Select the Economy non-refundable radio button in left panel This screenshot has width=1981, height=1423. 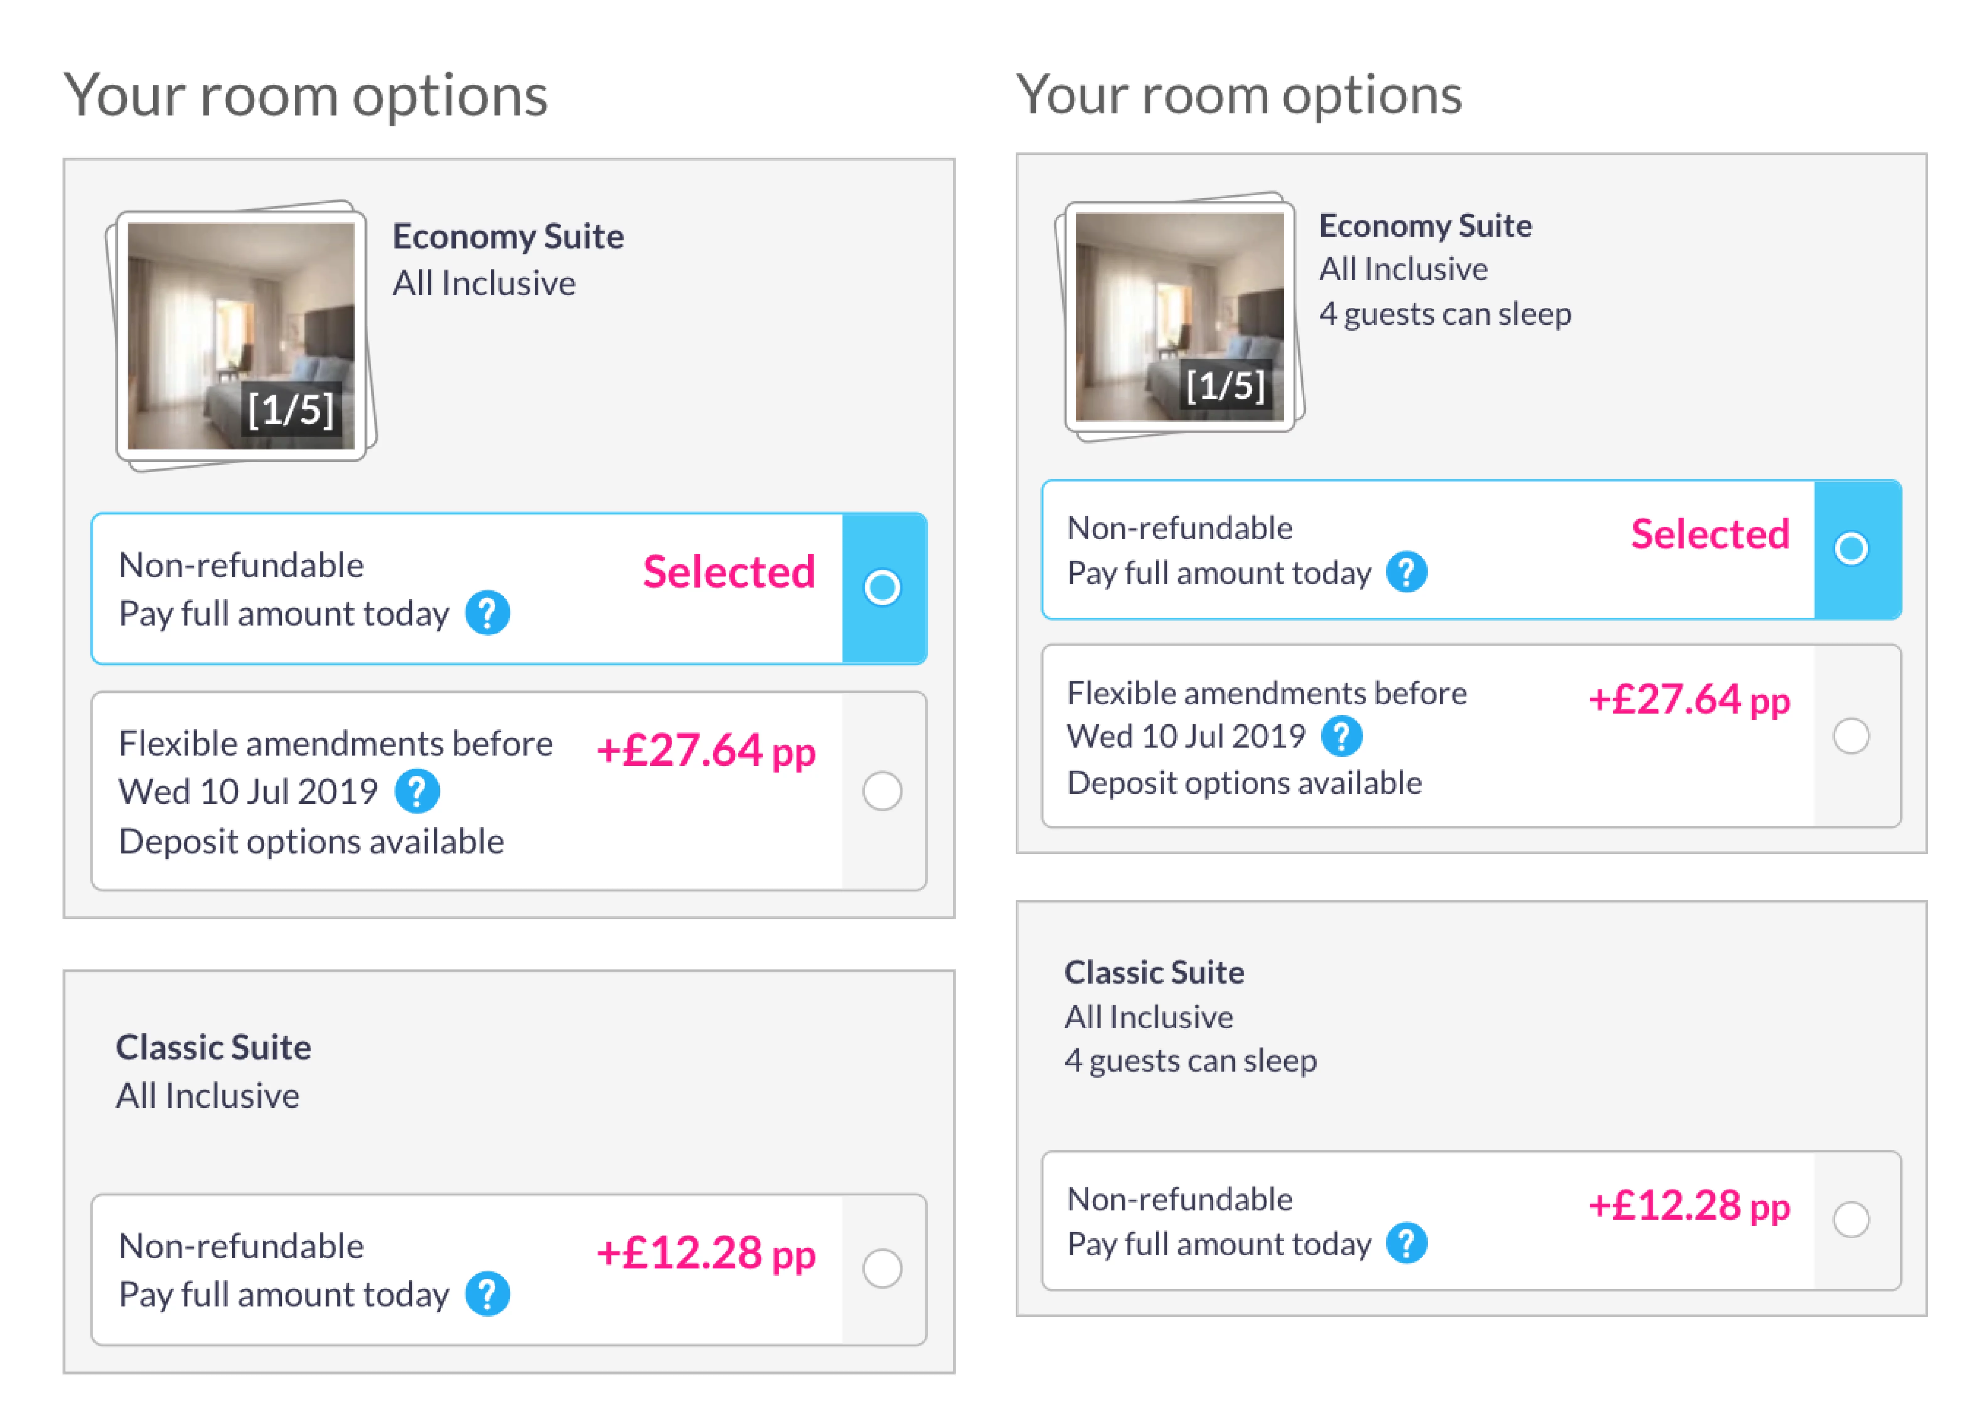click(x=882, y=588)
